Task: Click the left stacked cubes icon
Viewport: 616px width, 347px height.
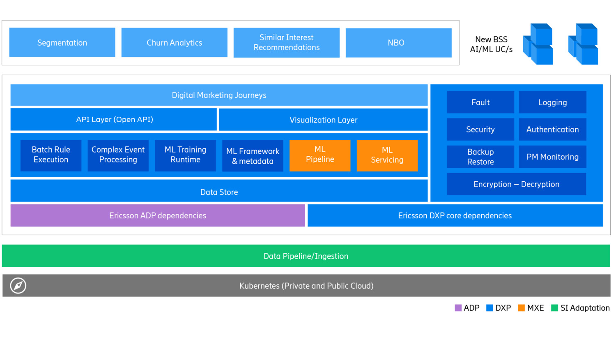Action: [x=538, y=44]
